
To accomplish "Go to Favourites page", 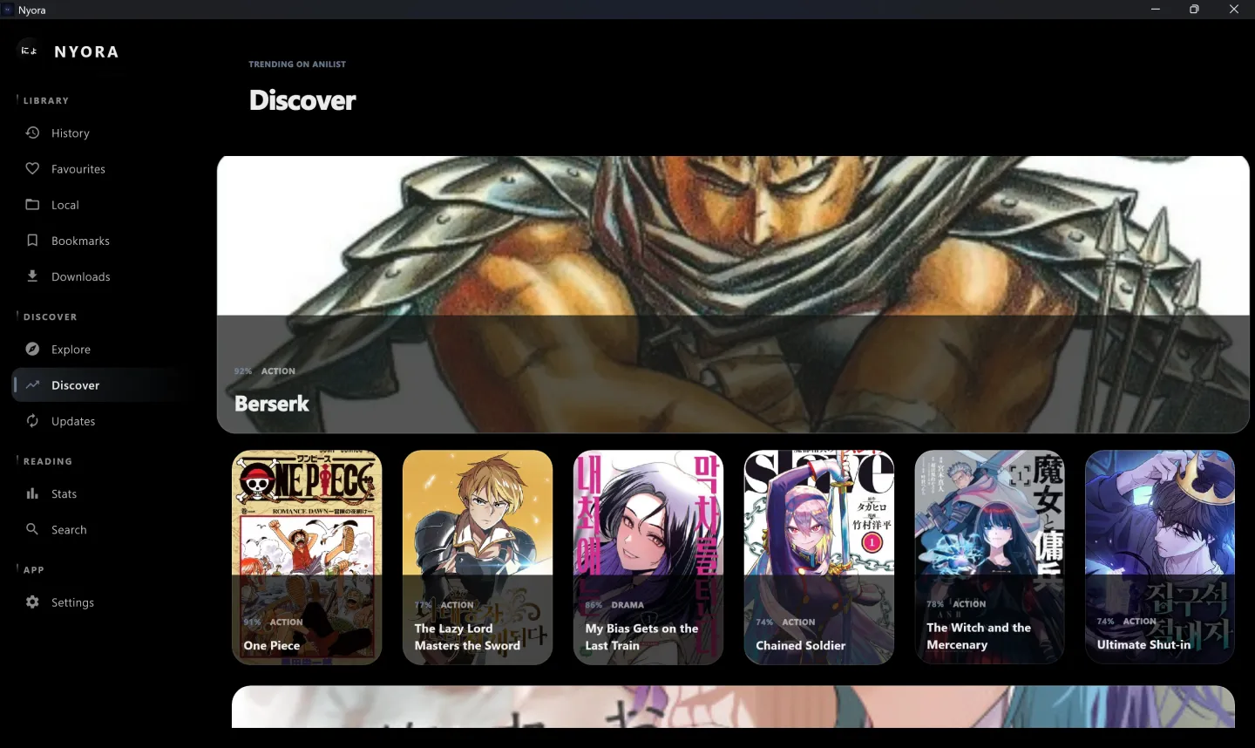I will 101,169.
